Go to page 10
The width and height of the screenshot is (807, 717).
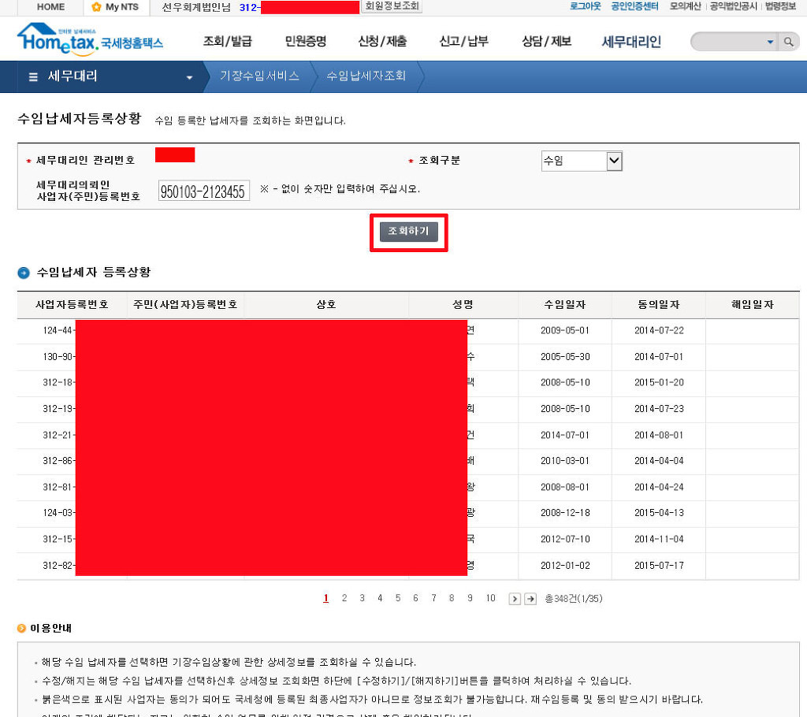[x=490, y=598]
